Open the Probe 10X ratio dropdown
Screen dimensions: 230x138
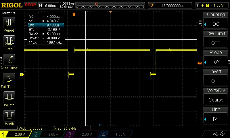(216, 62)
